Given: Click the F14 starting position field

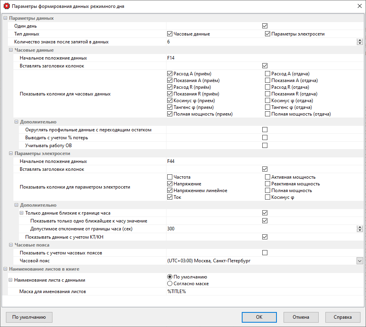Looking at the screenshot, I should tap(260, 58).
